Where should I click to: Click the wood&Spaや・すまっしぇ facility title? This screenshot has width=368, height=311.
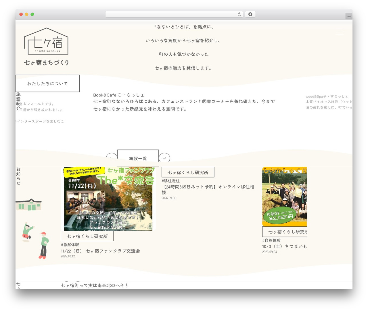[327, 96]
